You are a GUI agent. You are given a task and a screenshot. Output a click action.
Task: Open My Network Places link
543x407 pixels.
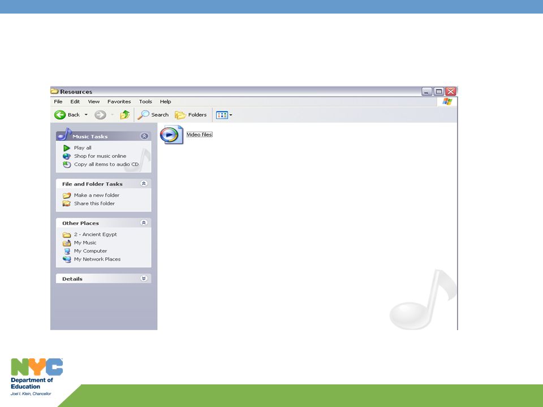pos(97,259)
